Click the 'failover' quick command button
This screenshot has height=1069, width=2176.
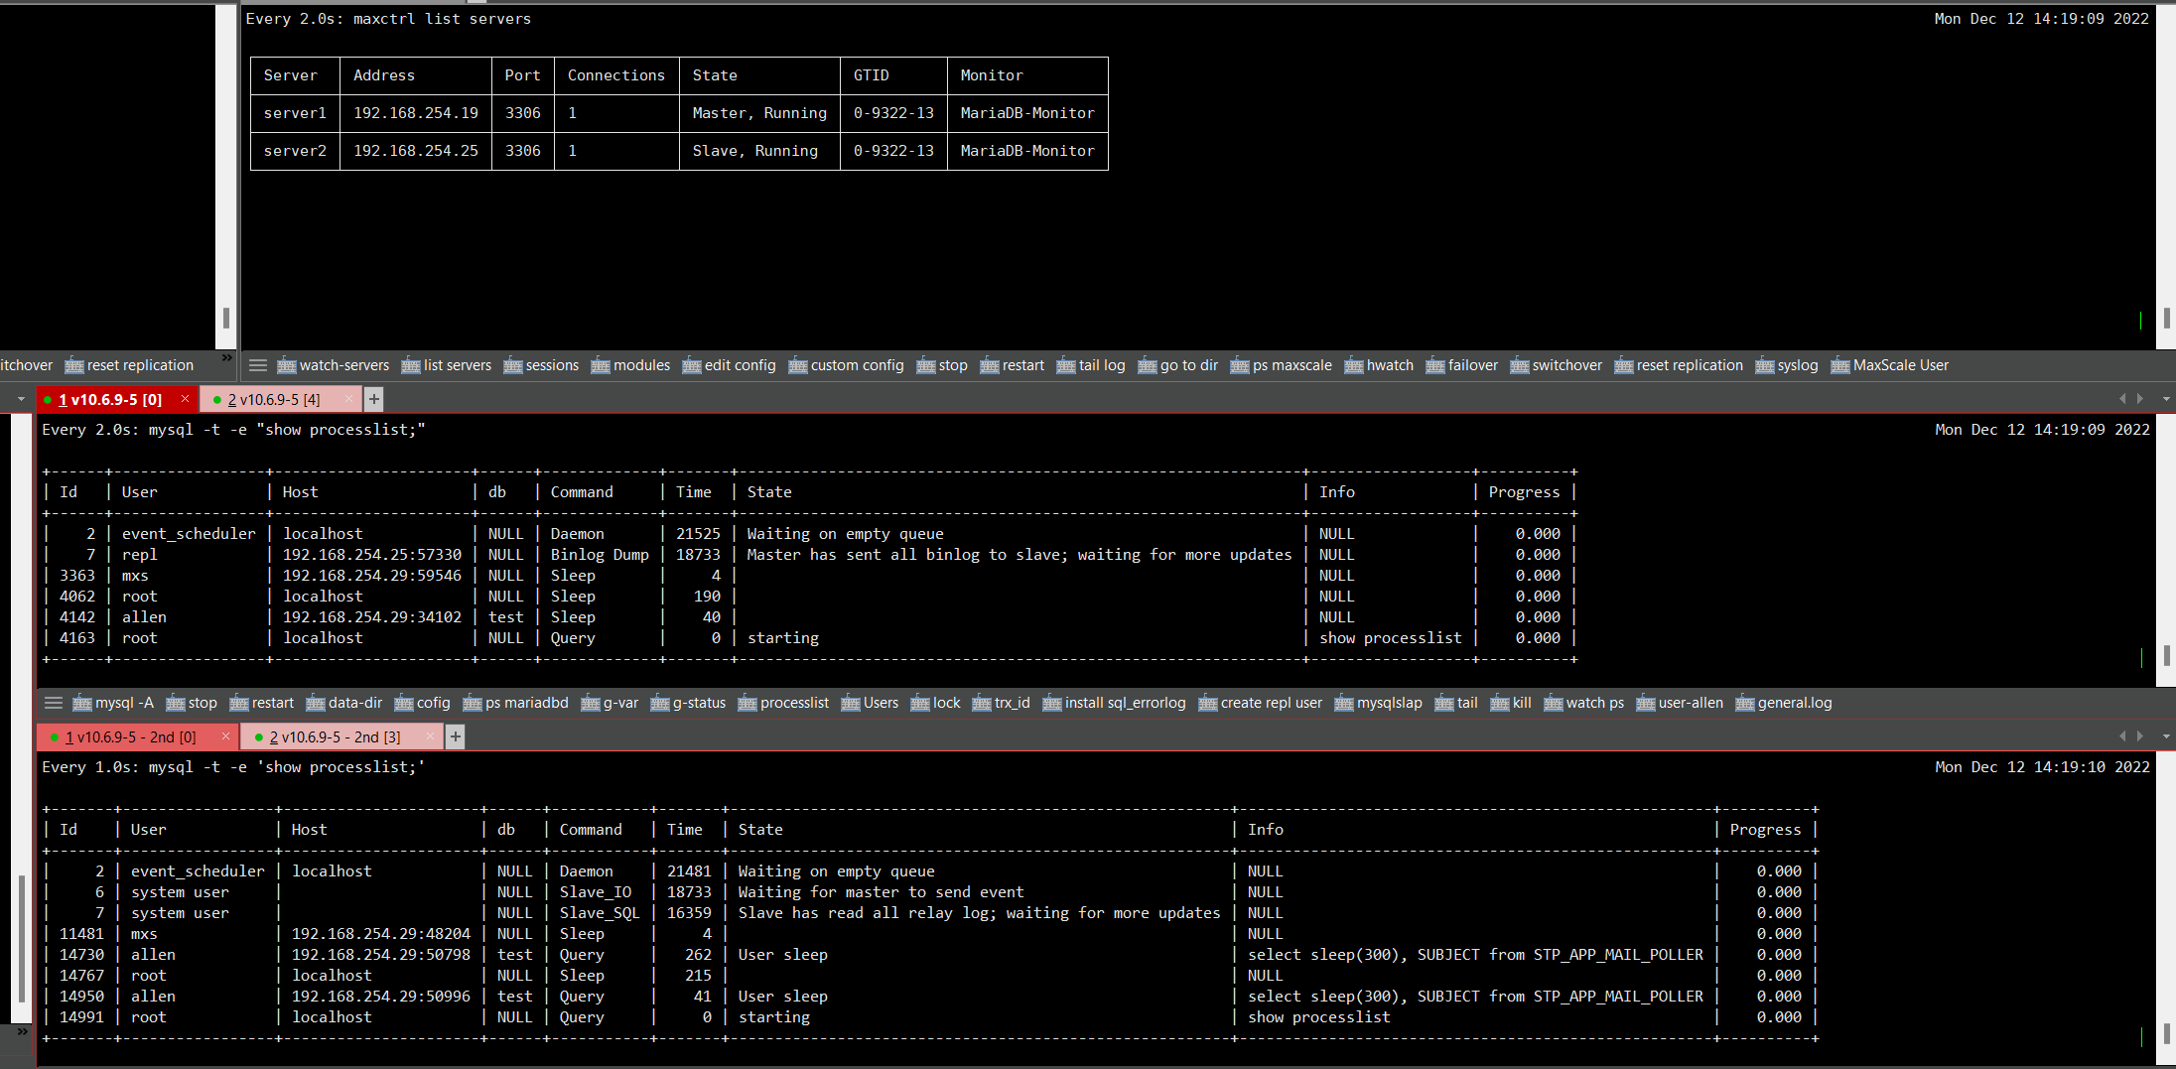point(1462,365)
